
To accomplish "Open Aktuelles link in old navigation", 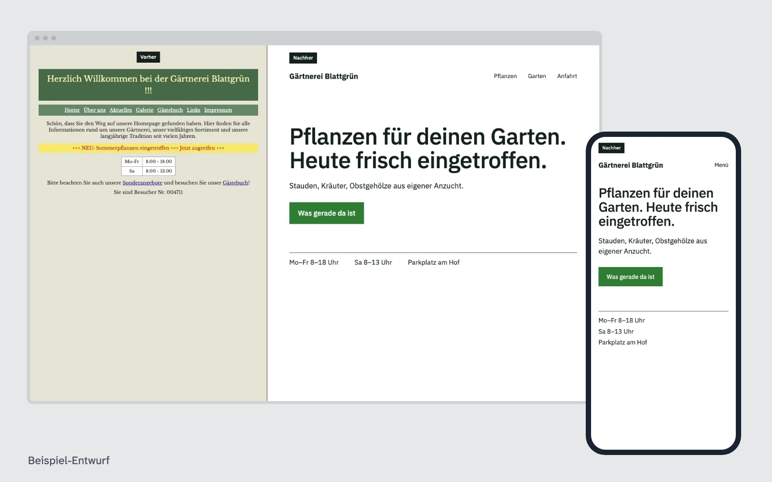I will click(121, 110).
